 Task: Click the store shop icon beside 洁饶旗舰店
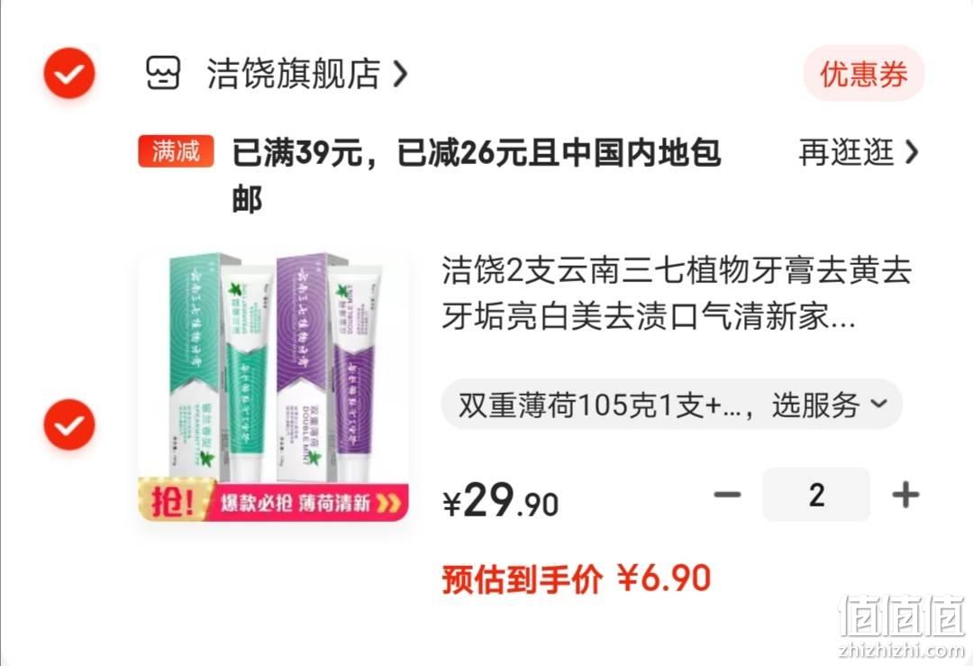pyautogui.click(x=162, y=73)
